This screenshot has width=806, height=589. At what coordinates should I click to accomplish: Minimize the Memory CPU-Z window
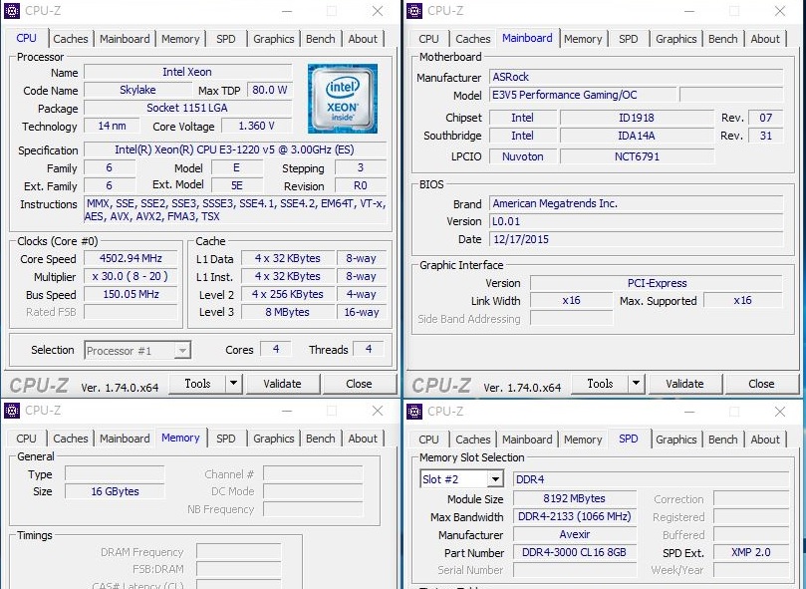coord(287,411)
